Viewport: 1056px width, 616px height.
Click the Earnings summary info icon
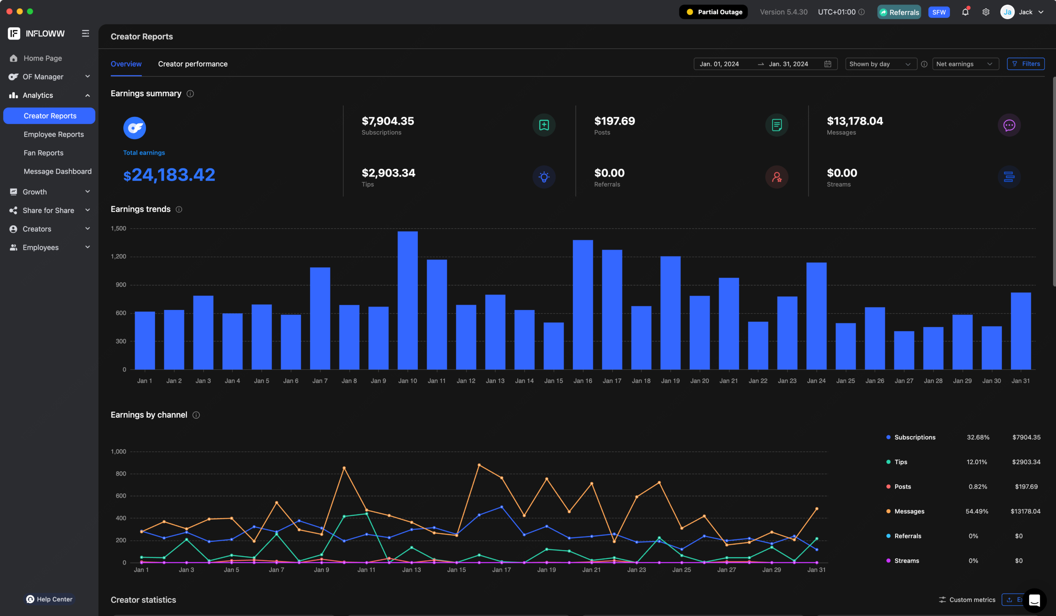[190, 94]
